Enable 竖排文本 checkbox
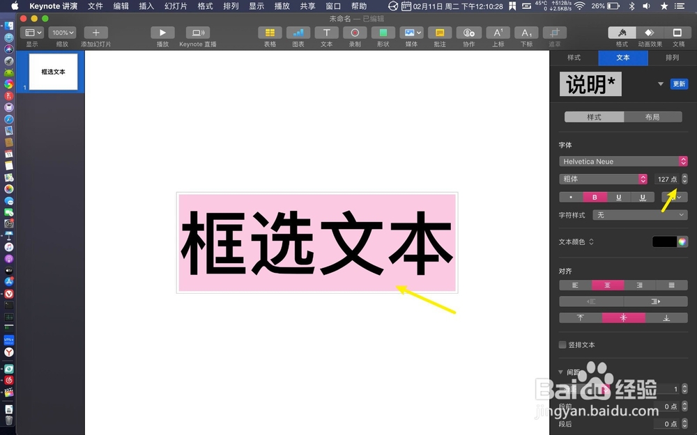 click(561, 345)
